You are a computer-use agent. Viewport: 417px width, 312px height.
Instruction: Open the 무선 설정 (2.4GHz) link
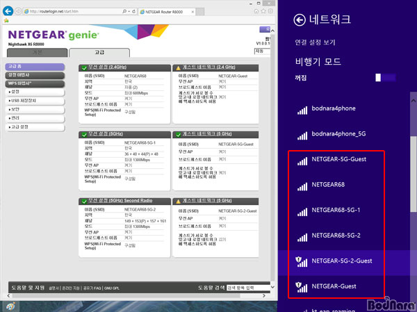pos(107,67)
